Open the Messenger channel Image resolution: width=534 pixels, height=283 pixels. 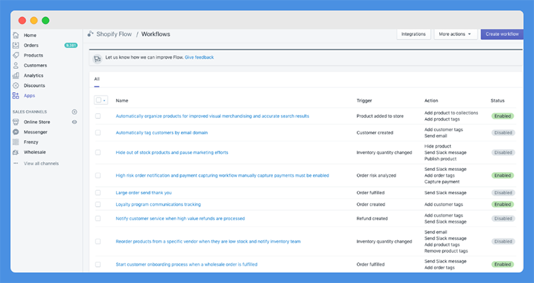[35, 132]
